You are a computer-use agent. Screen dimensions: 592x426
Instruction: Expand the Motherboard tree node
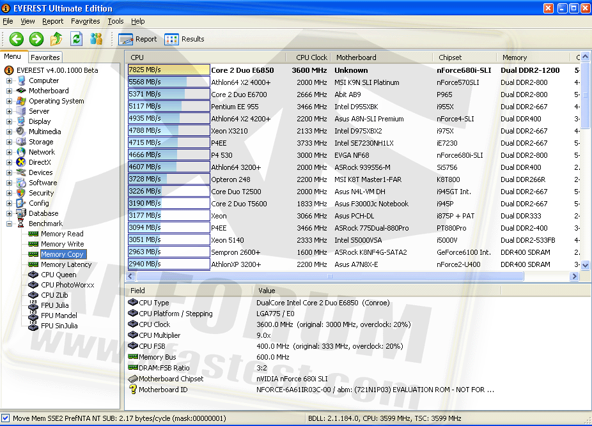pos(9,91)
